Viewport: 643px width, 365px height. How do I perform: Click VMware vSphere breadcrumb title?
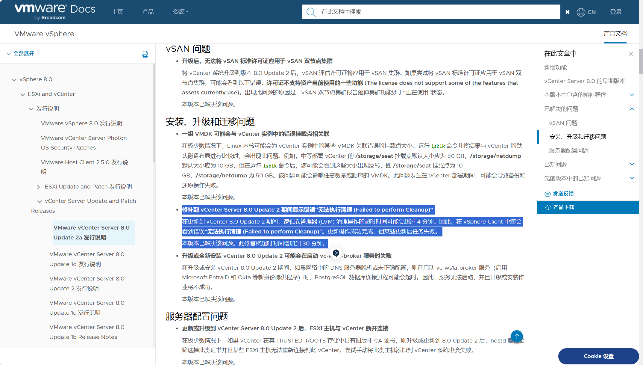pyautogui.click(x=44, y=34)
